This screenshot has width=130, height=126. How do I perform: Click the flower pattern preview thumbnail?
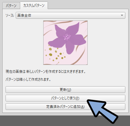click(65, 43)
